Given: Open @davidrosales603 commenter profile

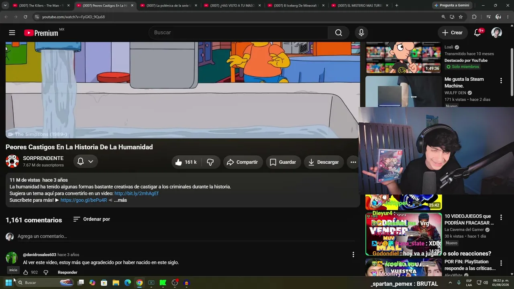Looking at the screenshot, I should (x=39, y=255).
